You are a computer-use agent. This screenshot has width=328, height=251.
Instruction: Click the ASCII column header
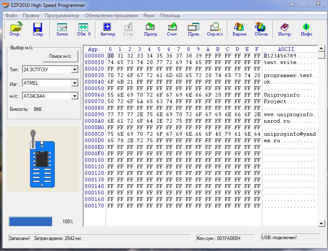[286, 49]
